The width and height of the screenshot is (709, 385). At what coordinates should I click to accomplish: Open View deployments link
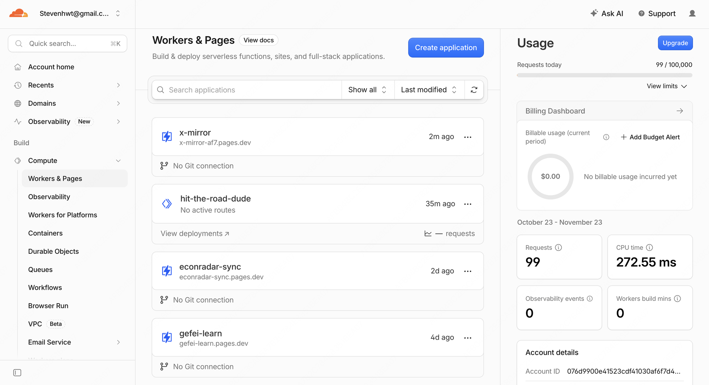click(195, 234)
